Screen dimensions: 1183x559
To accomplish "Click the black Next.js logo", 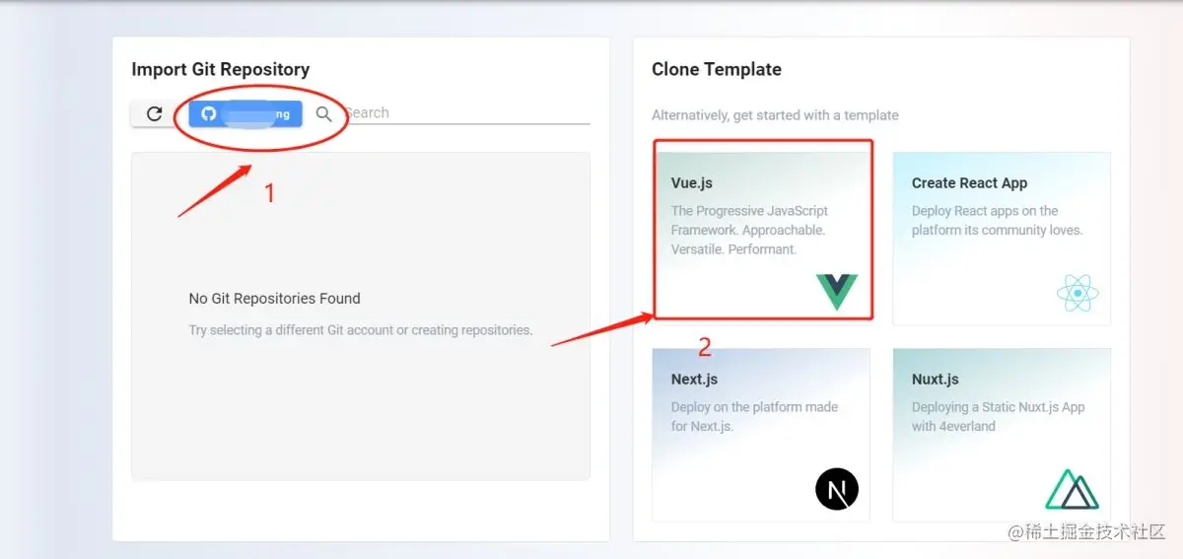I will tap(836, 488).
